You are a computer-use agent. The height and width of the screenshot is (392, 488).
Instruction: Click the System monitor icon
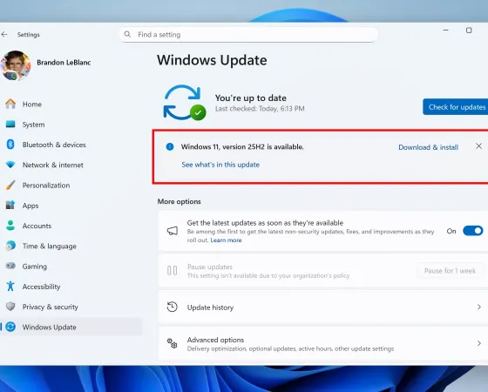point(10,124)
